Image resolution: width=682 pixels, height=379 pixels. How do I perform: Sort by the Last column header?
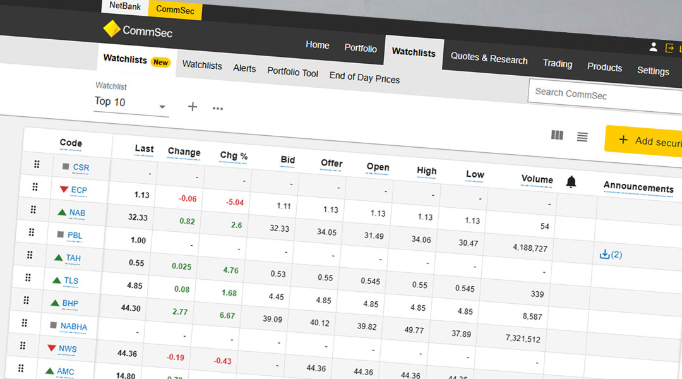click(x=144, y=149)
